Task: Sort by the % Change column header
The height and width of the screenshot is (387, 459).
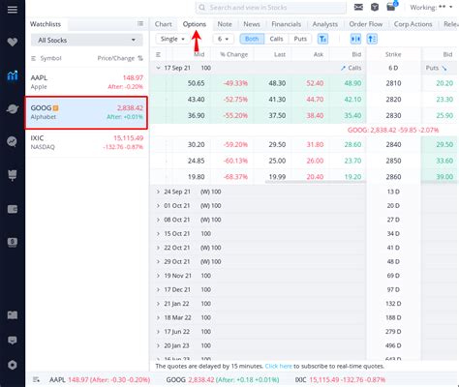Action: coord(233,54)
